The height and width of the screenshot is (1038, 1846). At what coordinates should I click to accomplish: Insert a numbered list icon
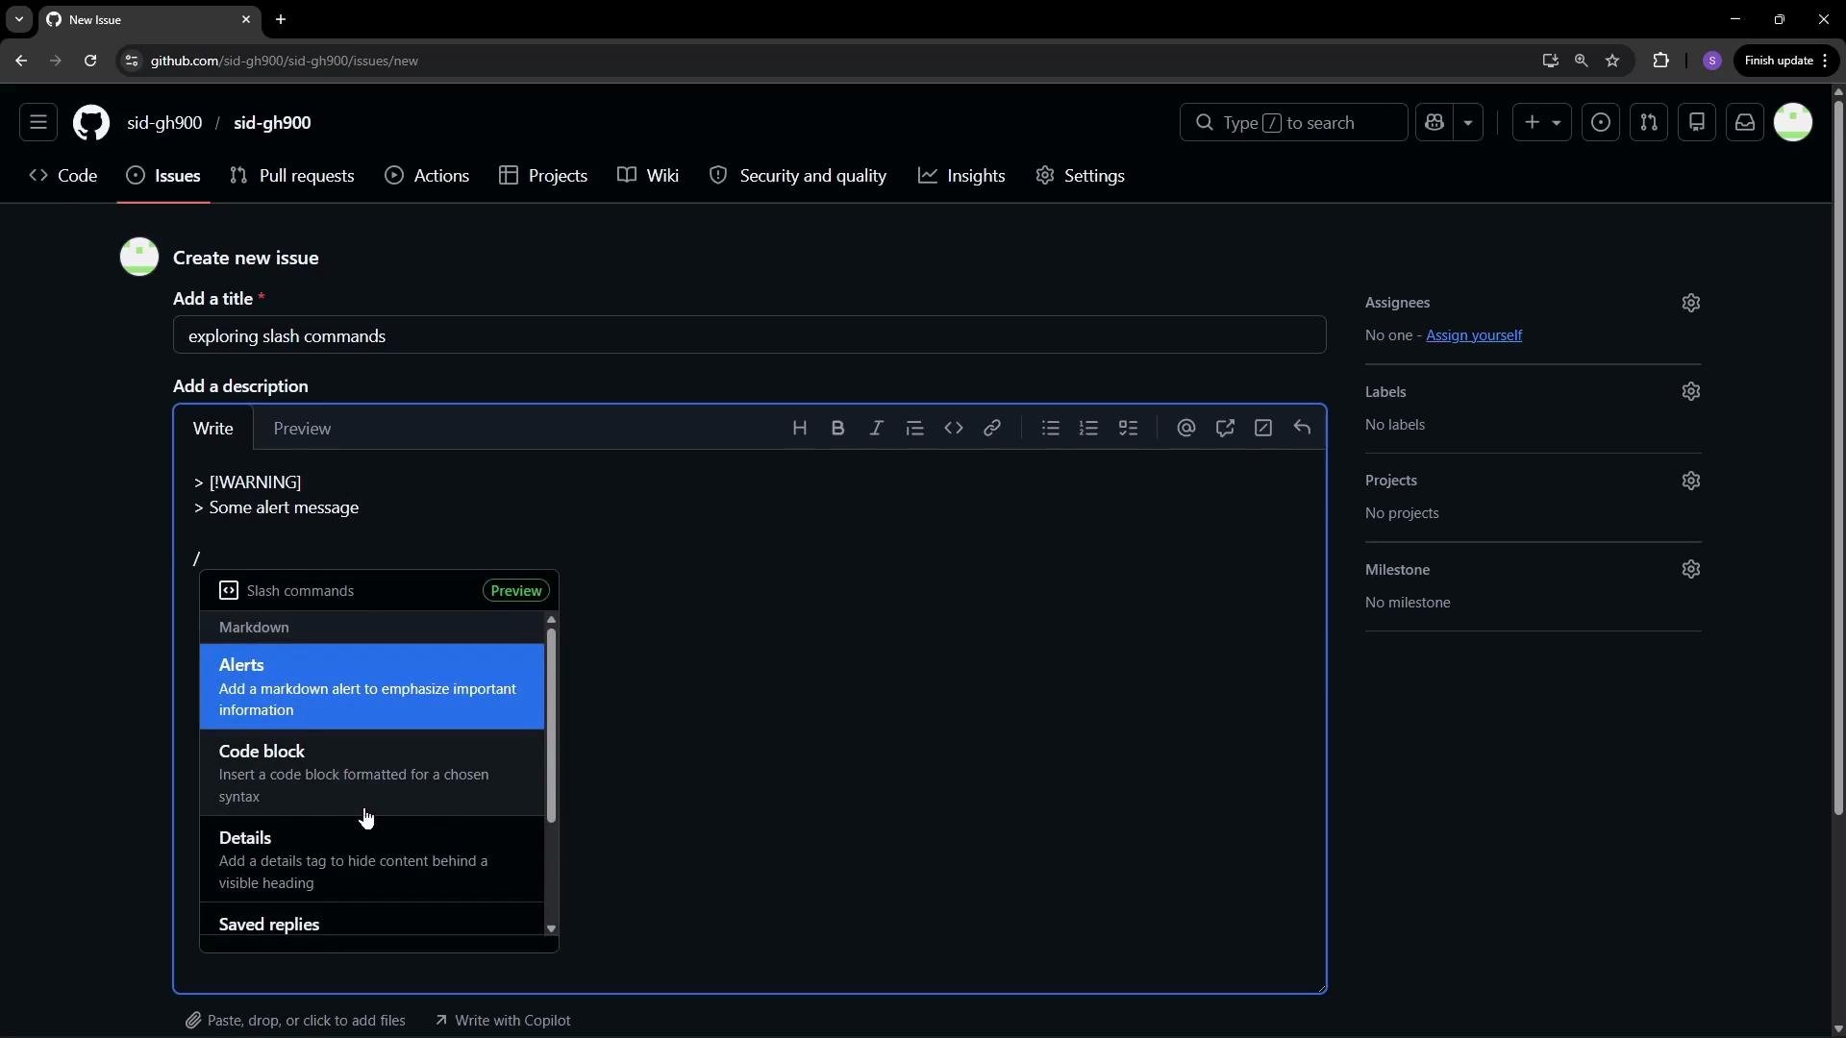click(x=1088, y=429)
